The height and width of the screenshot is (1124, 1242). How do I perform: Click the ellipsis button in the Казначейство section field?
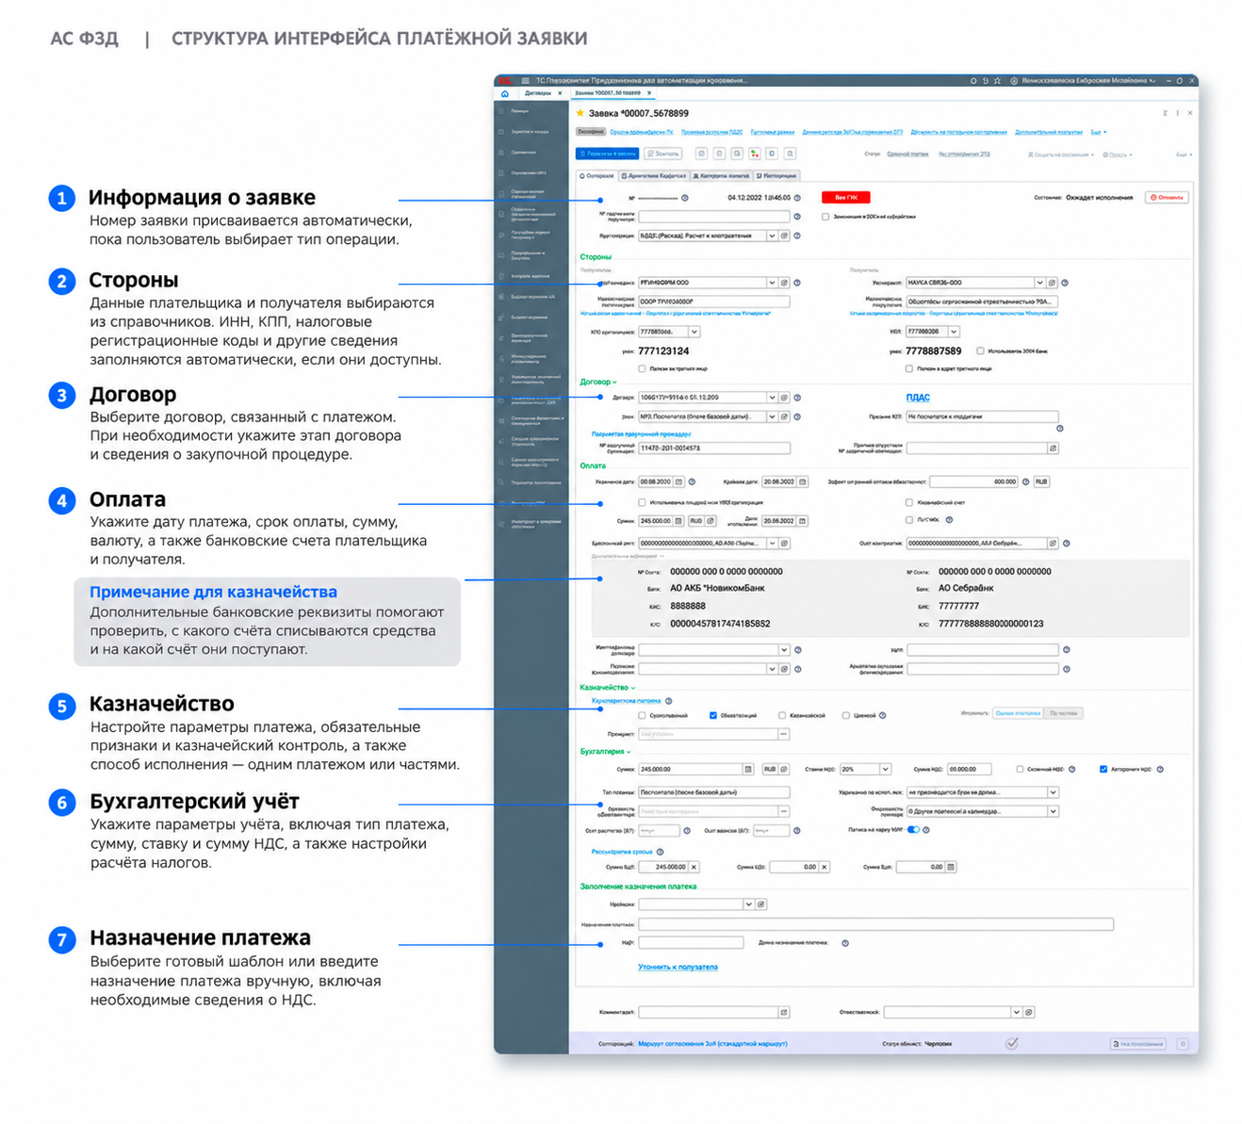click(x=783, y=734)
